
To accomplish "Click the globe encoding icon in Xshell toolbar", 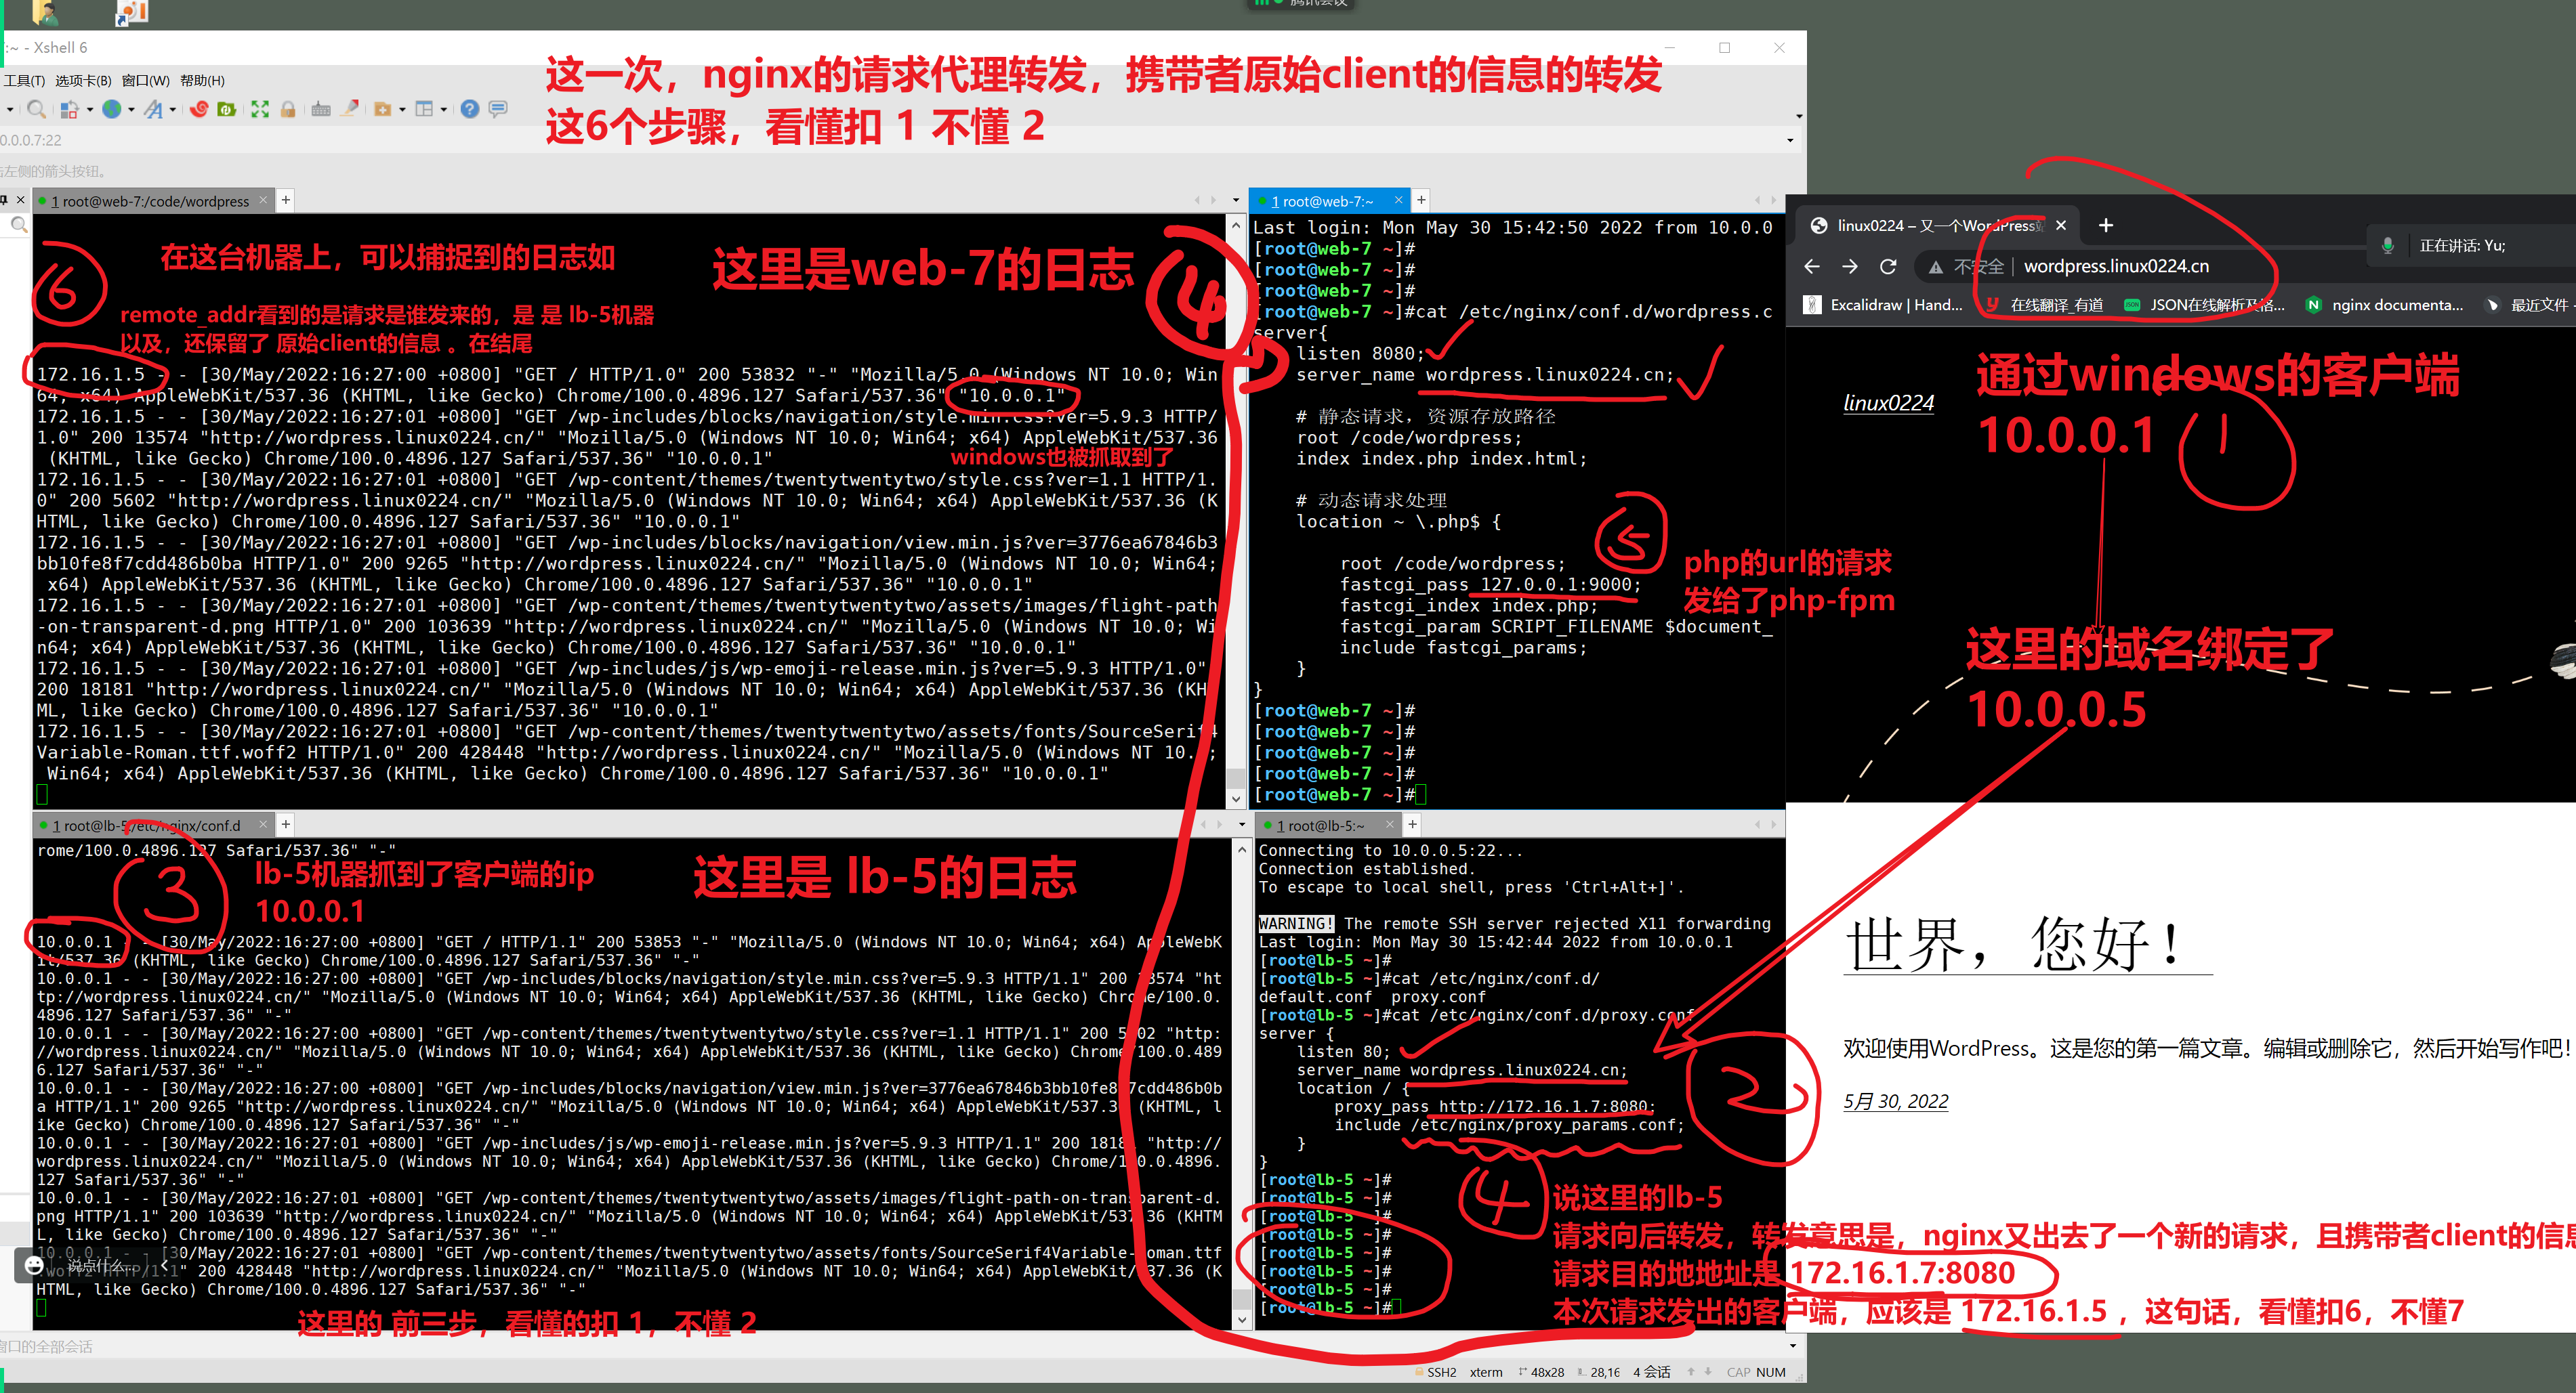I will pyautogui.click(x=112, y=109).
